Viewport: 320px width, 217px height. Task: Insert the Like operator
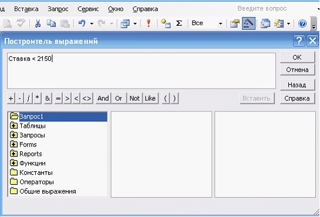pyautogui.click(x=150, y=99)
